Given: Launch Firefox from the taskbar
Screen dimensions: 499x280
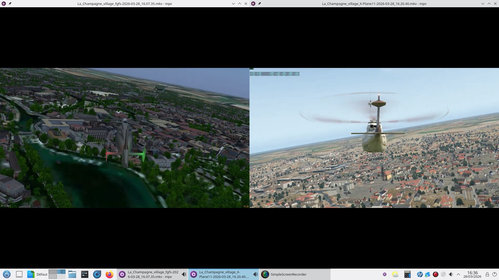Looking at the screenshot, I should click(x=110, y=274).
